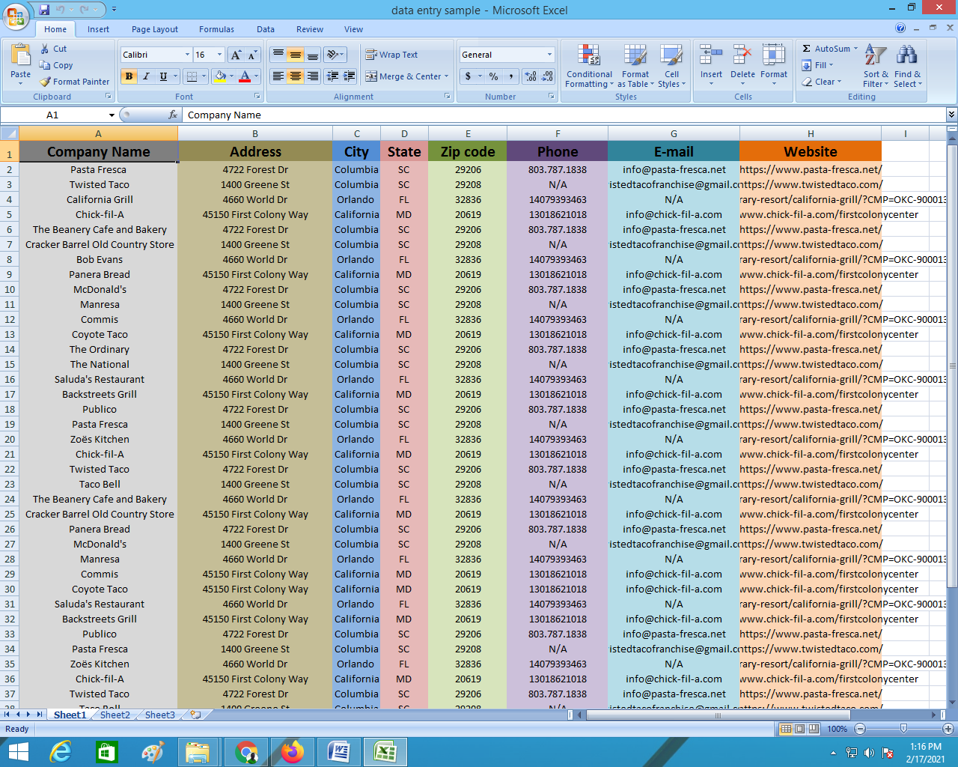The image size is (958, 767).
Task: Select the Increase Font Size icon
Action: [x=236, y=54]
